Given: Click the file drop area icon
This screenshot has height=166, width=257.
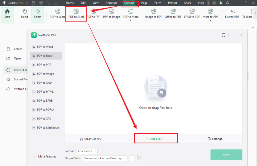Looking at the screenshot, I should pyautogui.click(x=156, y=87).
